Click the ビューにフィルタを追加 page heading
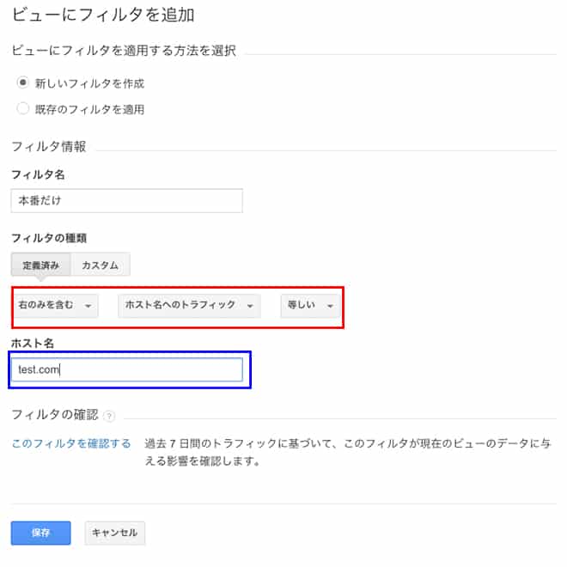567x567 pixels. pos(103,15)
